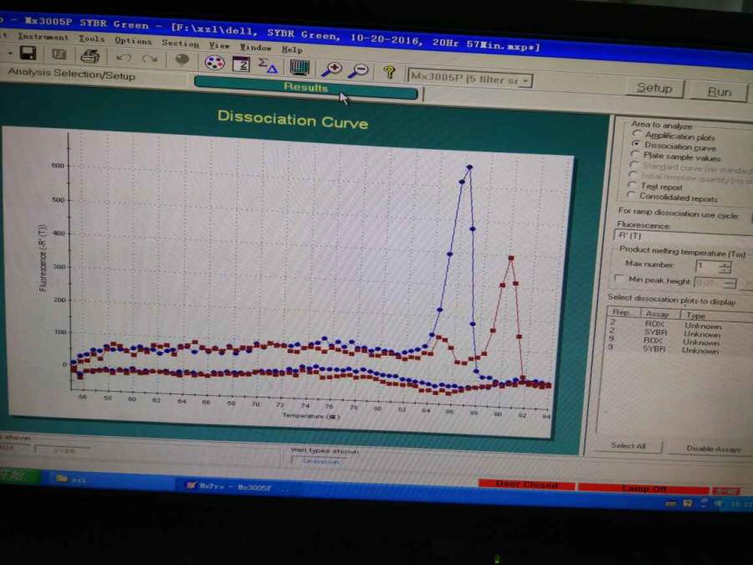Click the yellow question mark help icon
Image resolution: width=753 pixels, height=565 pixels.
pyautogui.click(x=389, y=73)
